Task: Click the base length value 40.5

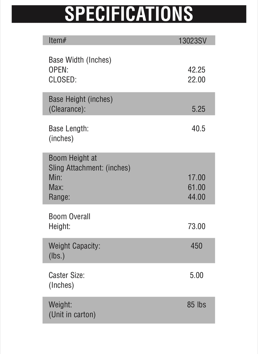Action: pos(199,129)
